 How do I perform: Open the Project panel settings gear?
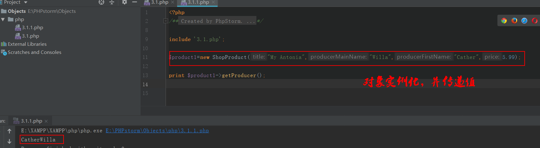pos(125,2)
